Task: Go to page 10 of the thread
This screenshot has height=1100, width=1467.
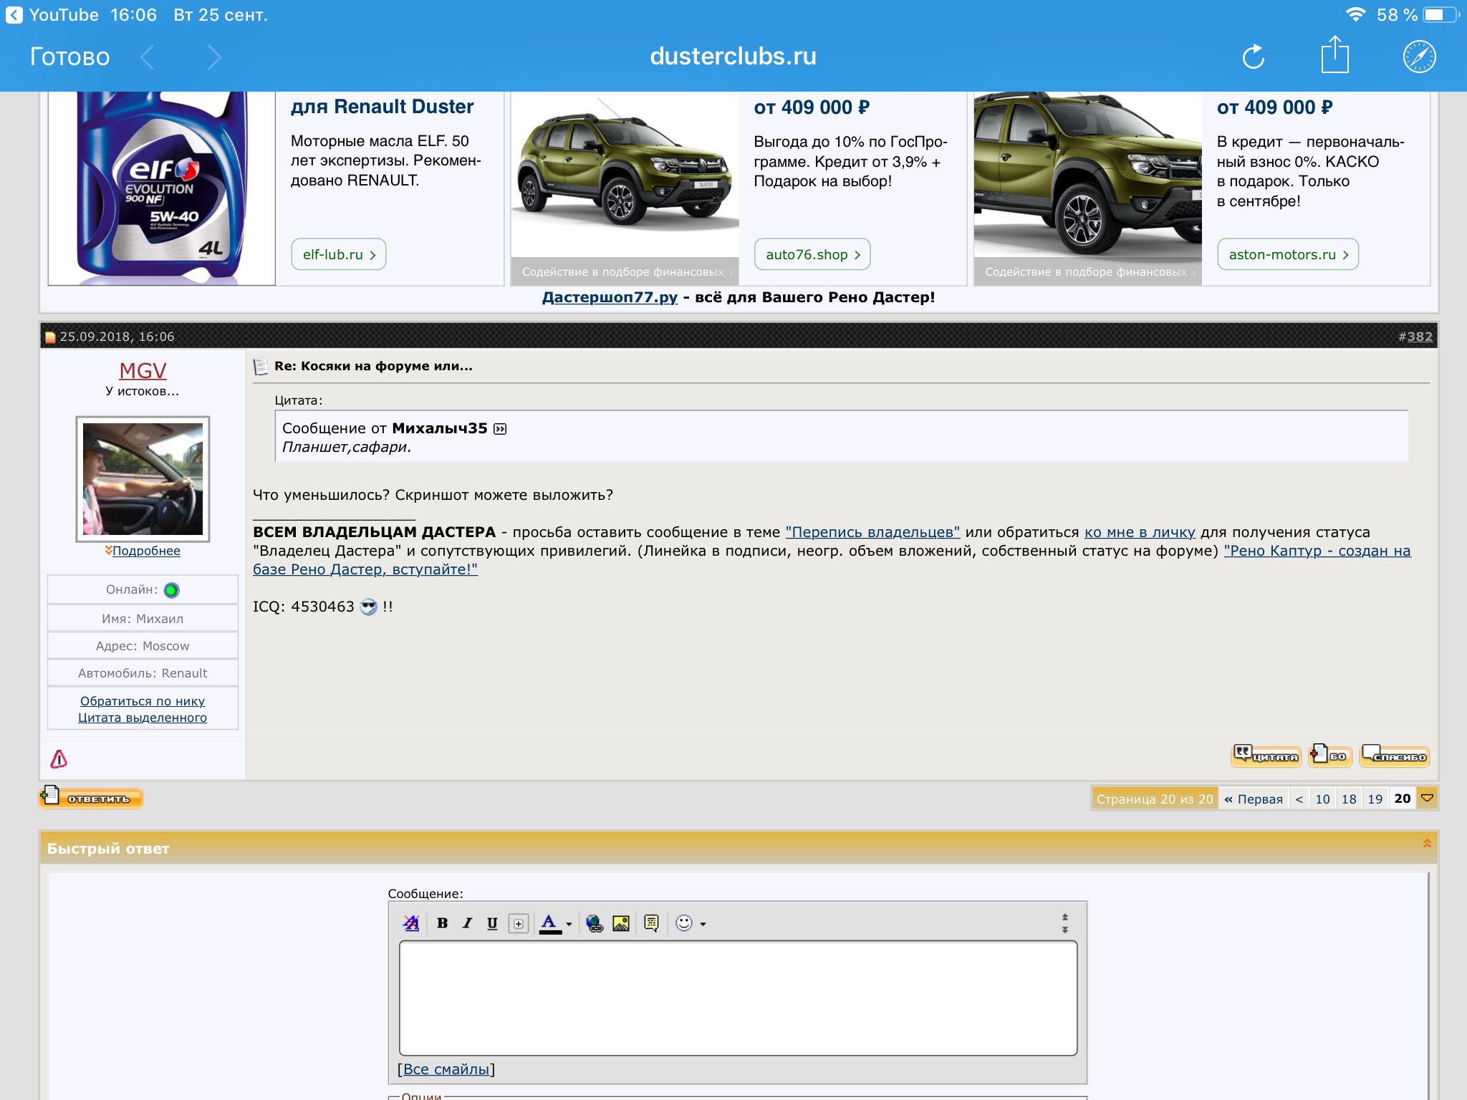Action: click(x=1322, y=799)
